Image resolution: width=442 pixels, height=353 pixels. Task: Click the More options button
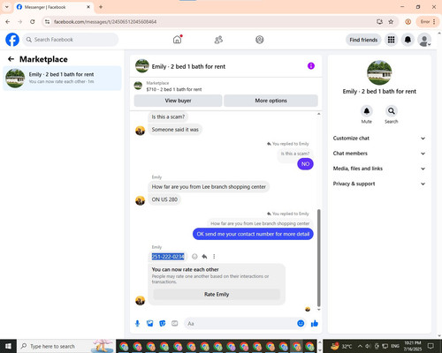tap(271, 101)
